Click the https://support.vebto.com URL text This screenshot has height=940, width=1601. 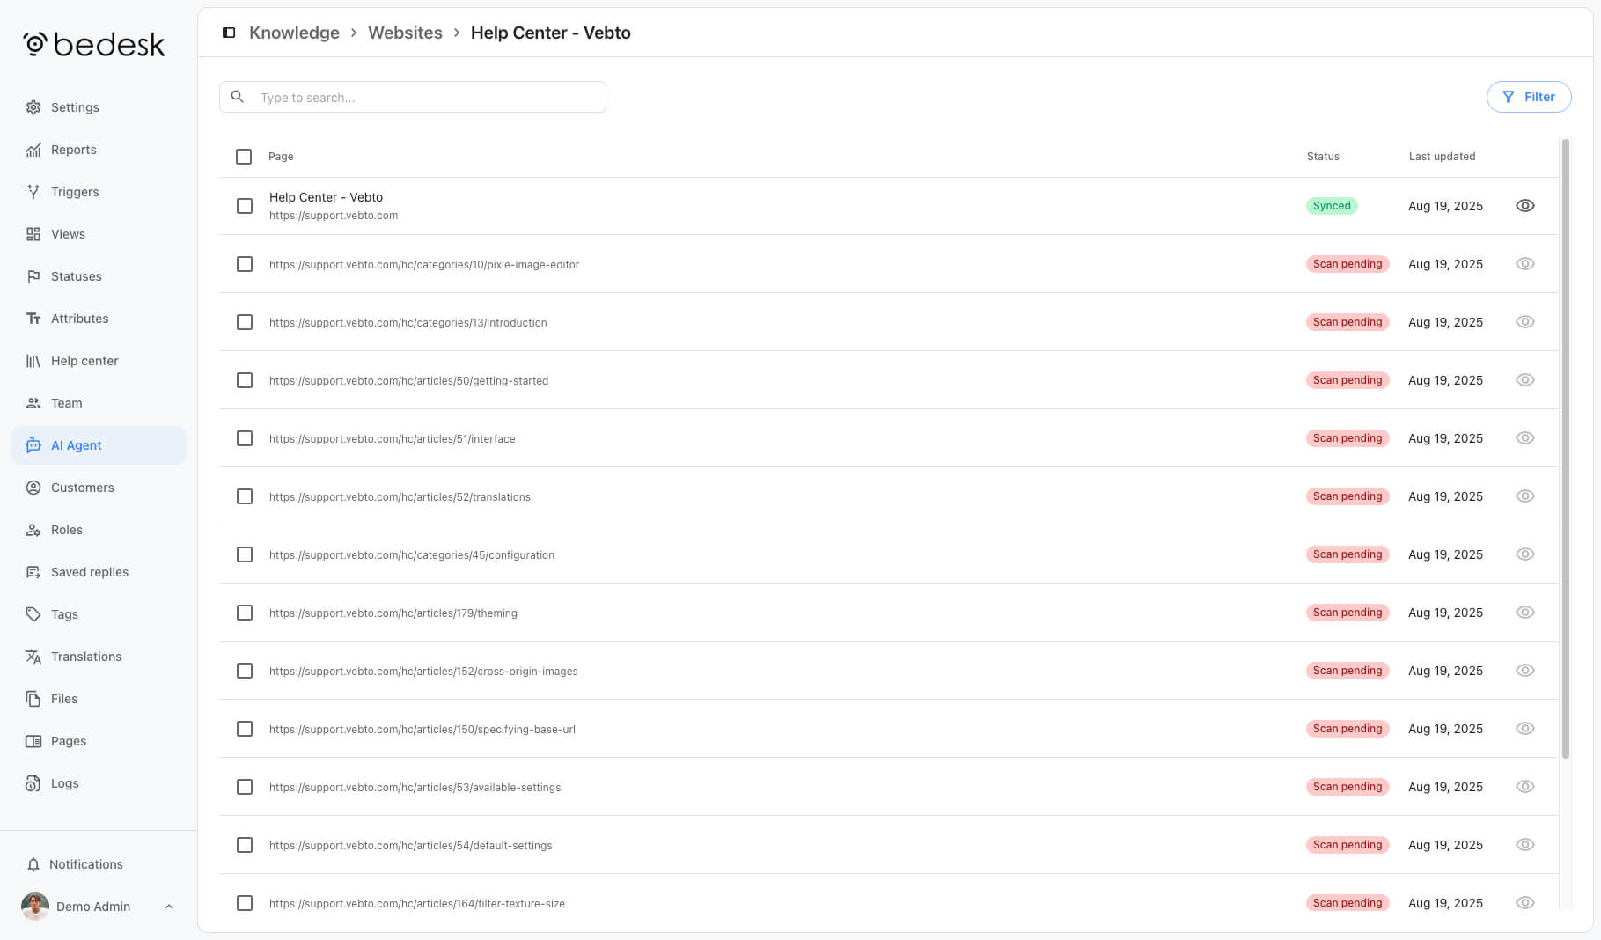(334, 216)
